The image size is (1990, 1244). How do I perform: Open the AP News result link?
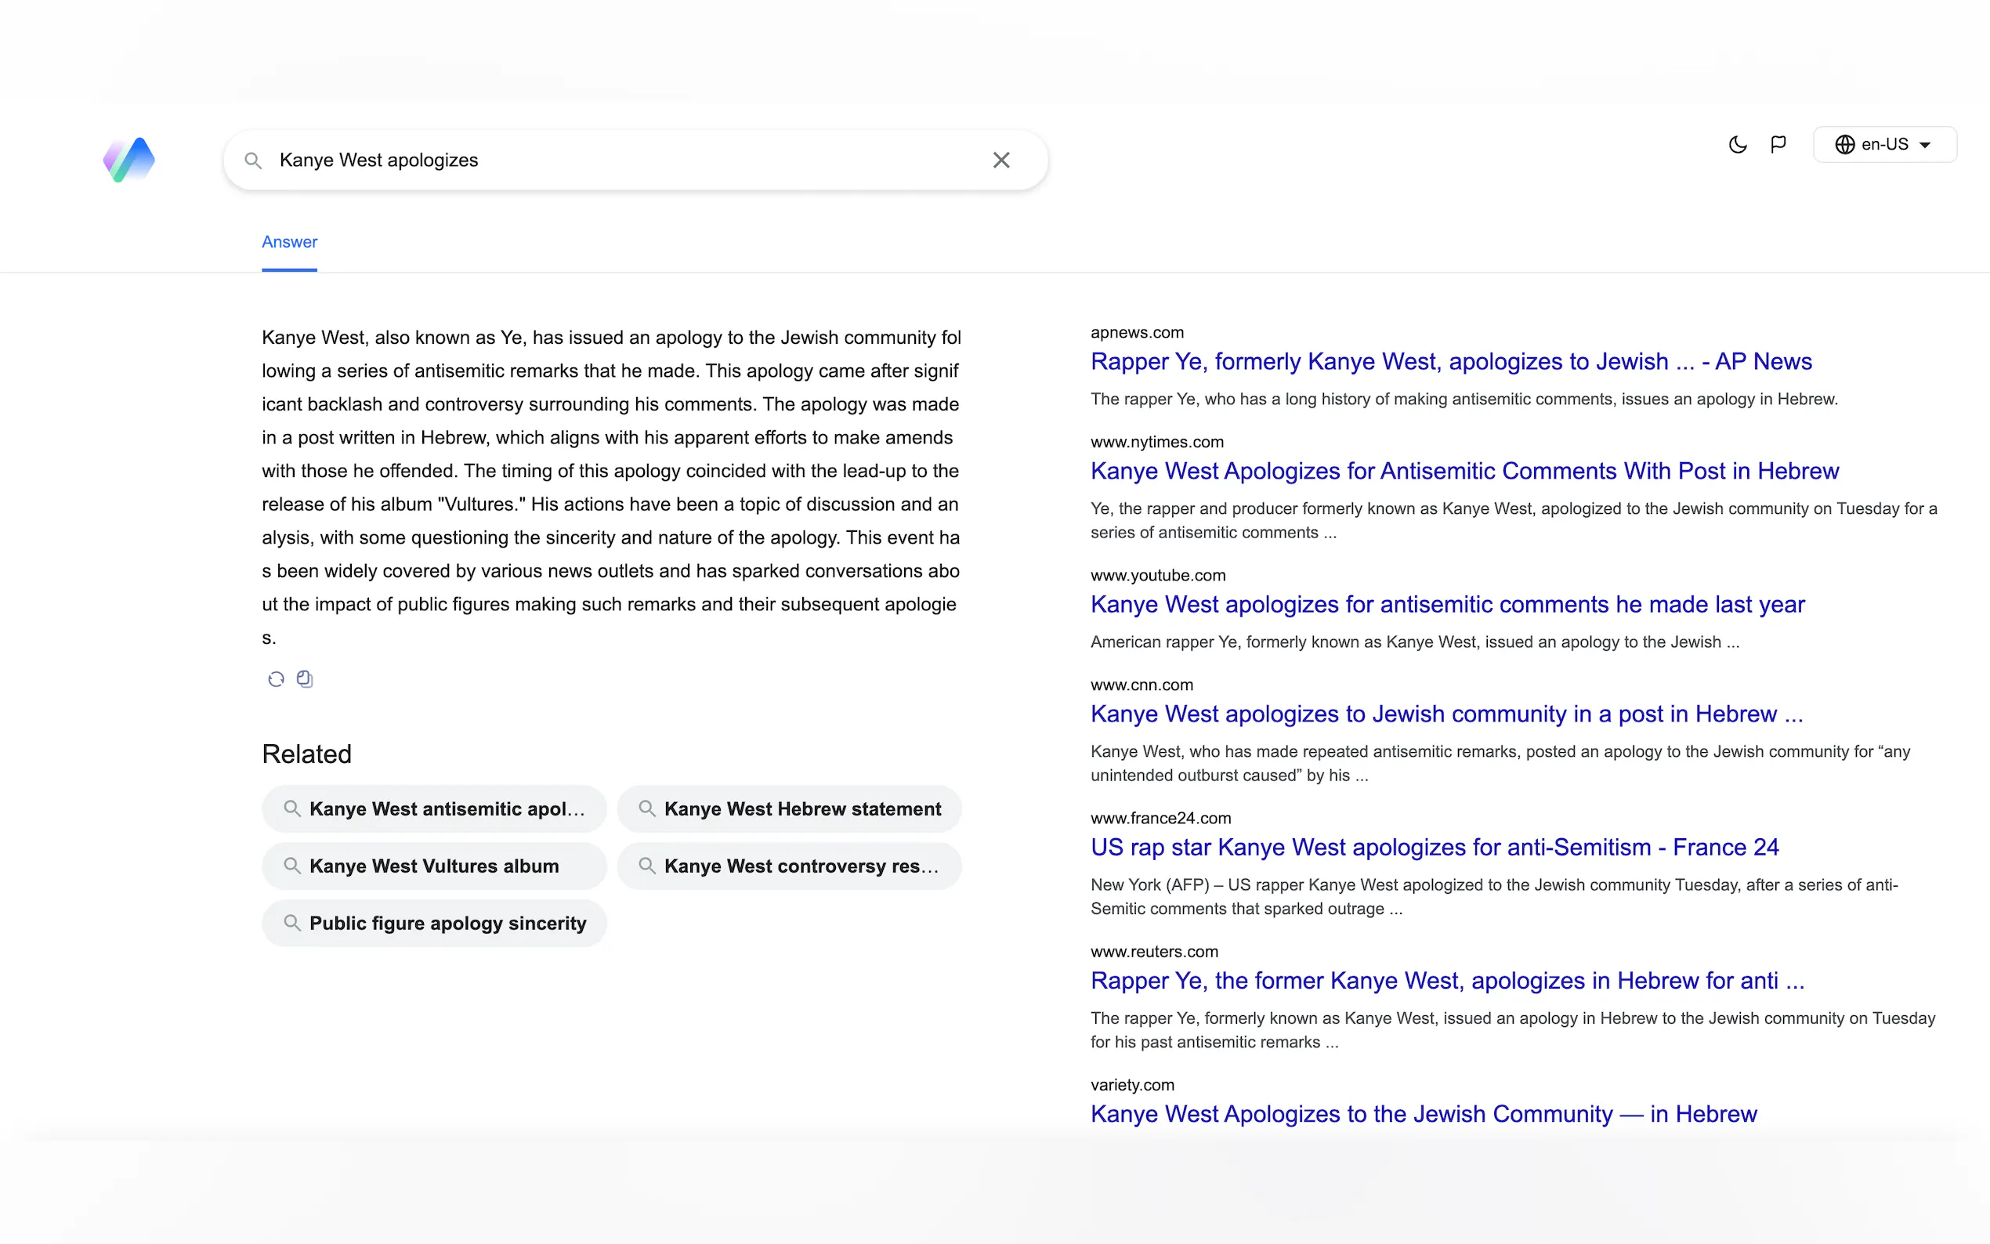pos(1450,361)
